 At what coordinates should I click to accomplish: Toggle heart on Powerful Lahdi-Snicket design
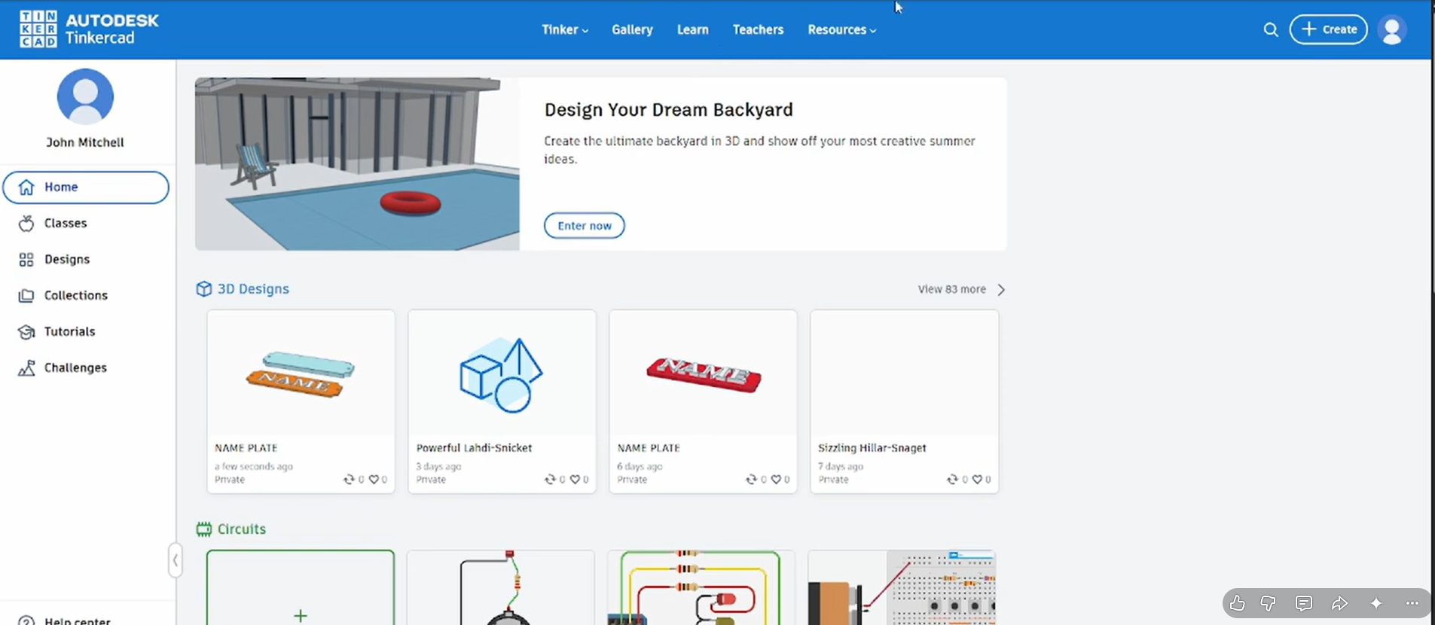click(575, 480)
